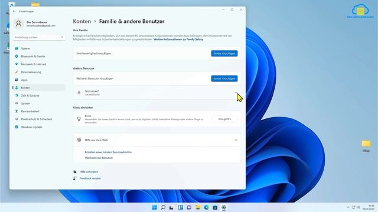
Task: Click the Der Serverbauer account name
Action: click(37, 22)
